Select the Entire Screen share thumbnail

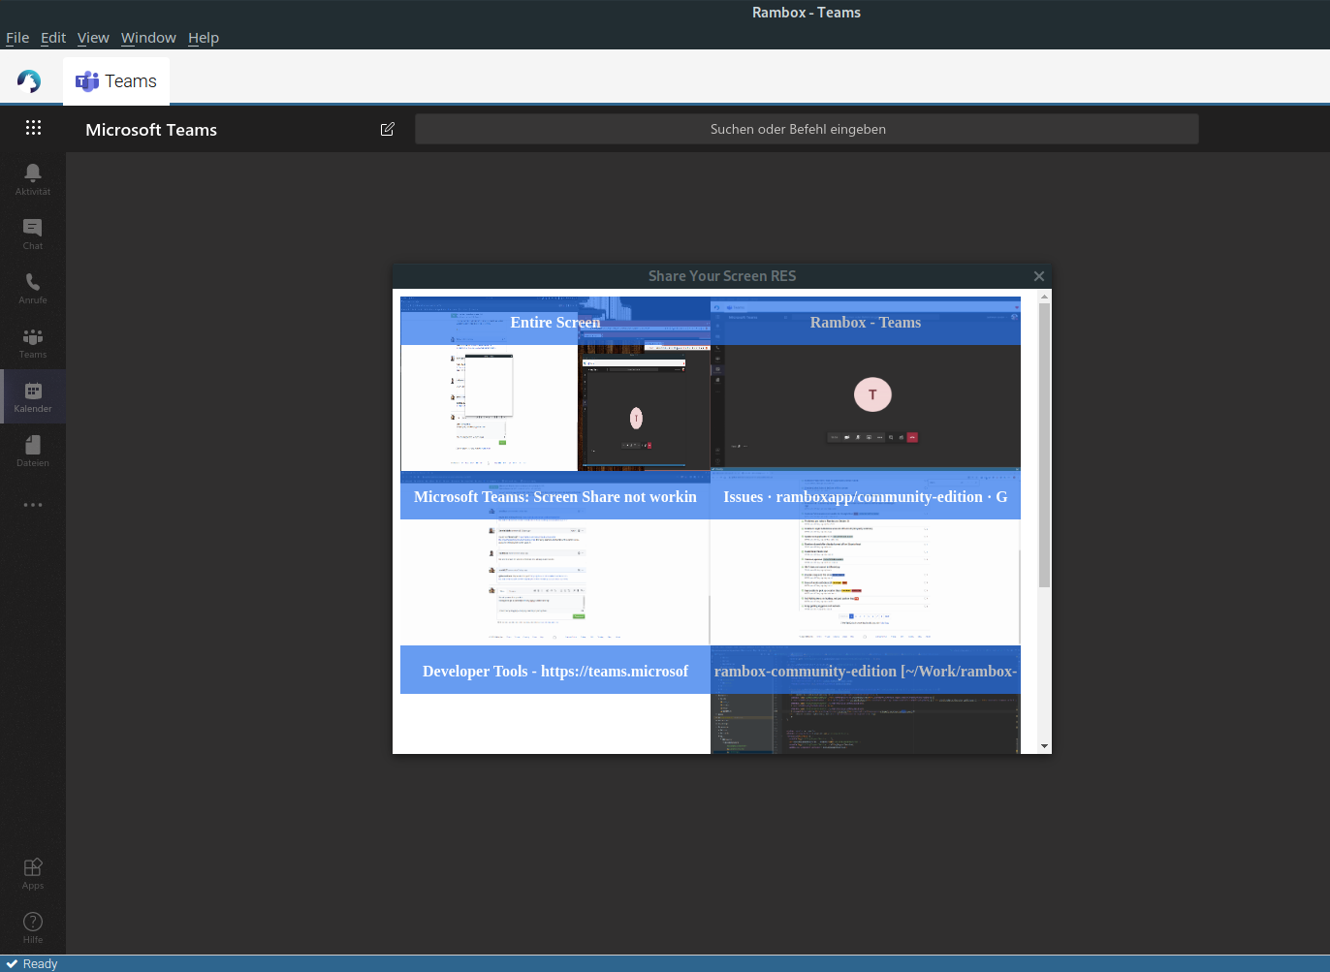point(555,384)
